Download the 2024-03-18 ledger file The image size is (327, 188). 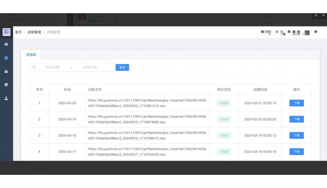(296, 135)
